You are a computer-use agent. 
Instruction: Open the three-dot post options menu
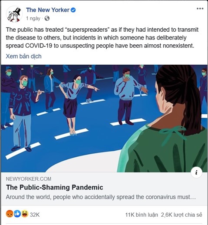pyautogui.click(x=200, y=9)
